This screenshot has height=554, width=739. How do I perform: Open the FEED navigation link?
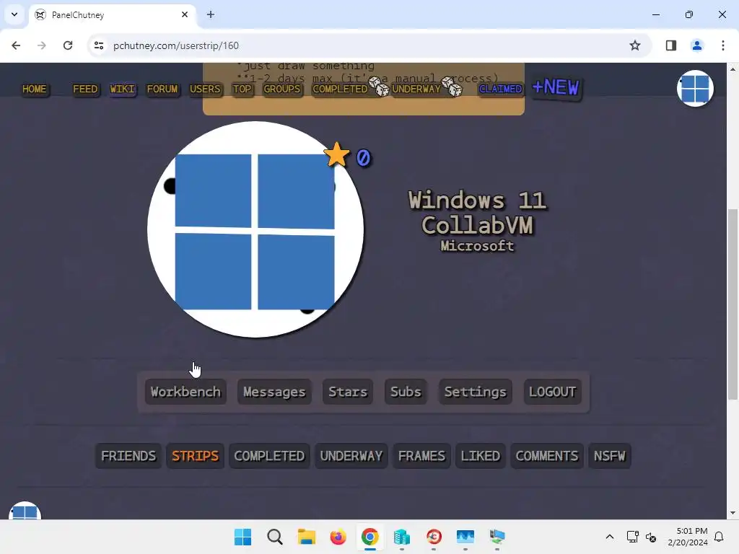[x=85, y=89]
